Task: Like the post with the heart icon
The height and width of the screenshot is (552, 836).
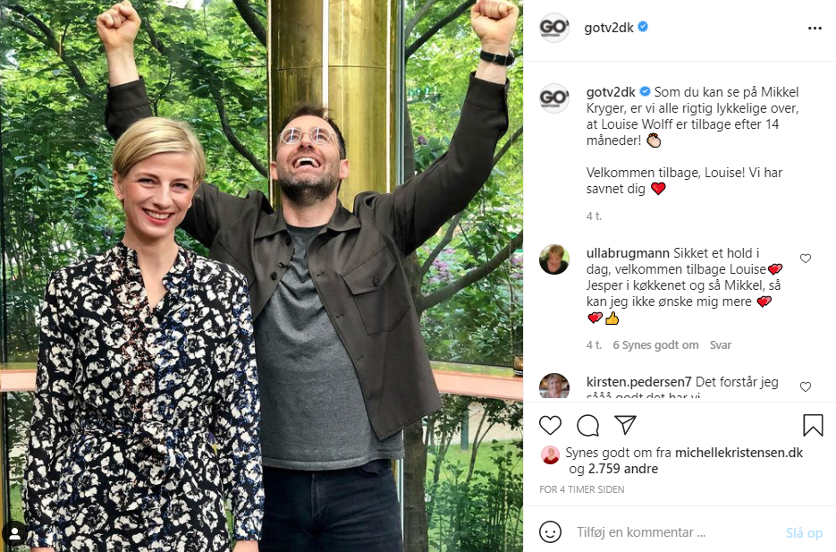Action: 551,425
